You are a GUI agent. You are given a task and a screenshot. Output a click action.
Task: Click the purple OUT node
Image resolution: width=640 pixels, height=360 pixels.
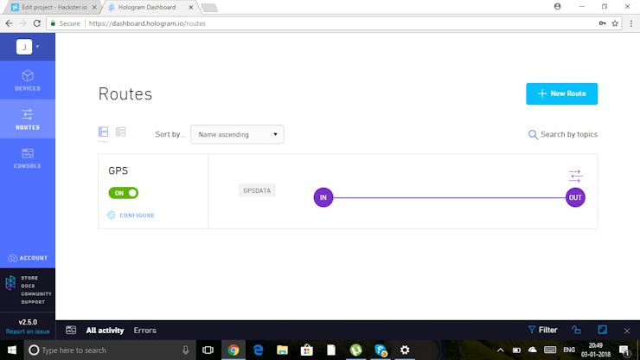[x=575, y=197]
